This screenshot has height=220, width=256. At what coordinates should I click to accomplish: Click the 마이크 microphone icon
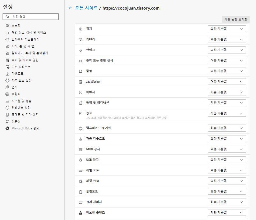[x=80, y=50]
